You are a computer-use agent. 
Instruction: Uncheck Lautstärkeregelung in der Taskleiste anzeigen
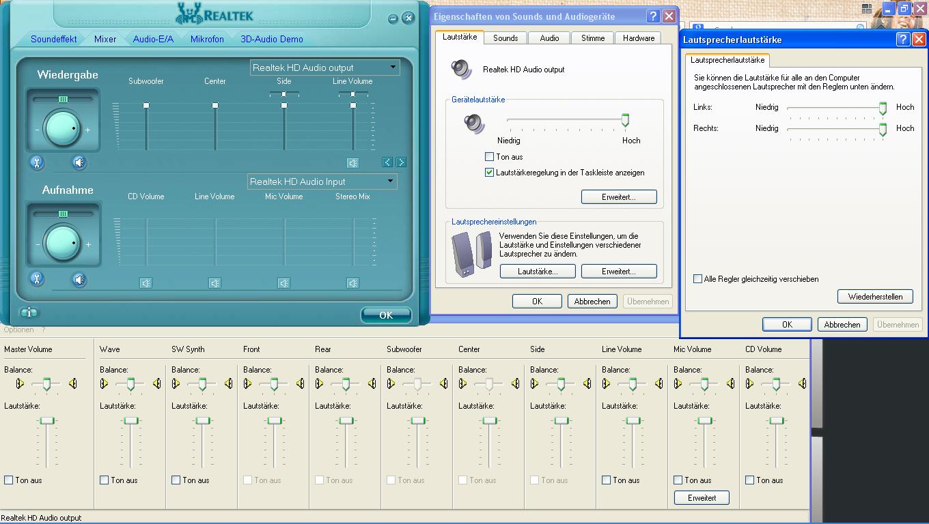tap(489, 173)
